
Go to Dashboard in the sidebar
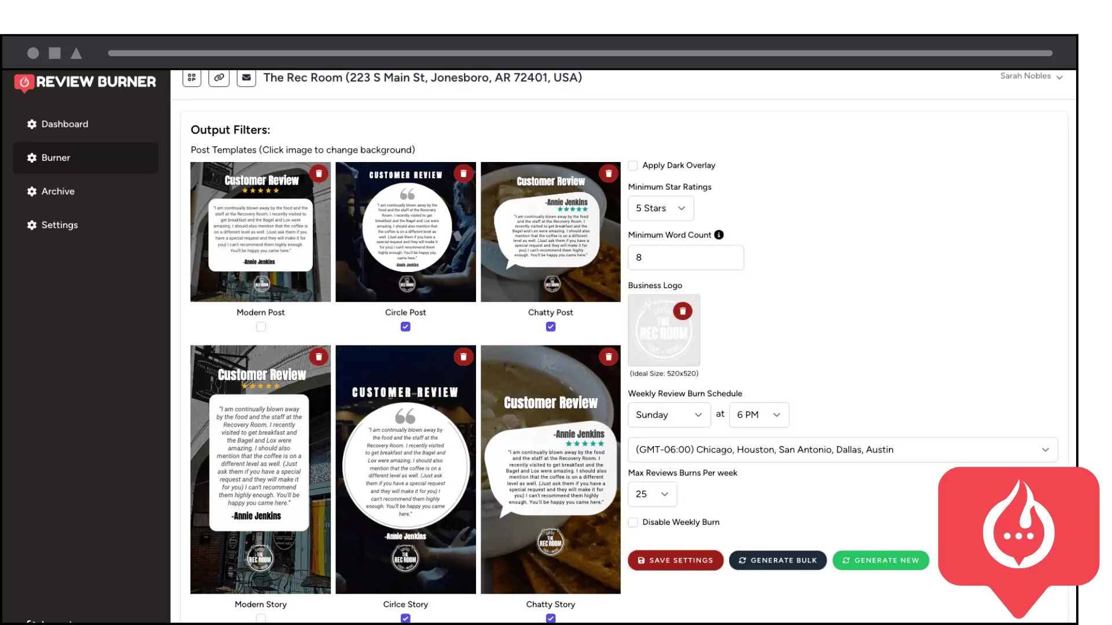pos(64,124)
